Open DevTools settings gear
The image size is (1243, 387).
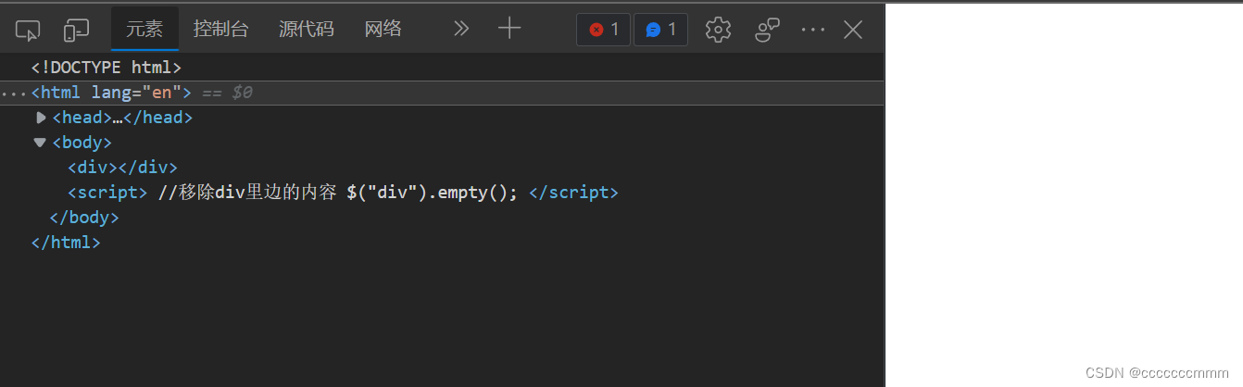[718, 30]
